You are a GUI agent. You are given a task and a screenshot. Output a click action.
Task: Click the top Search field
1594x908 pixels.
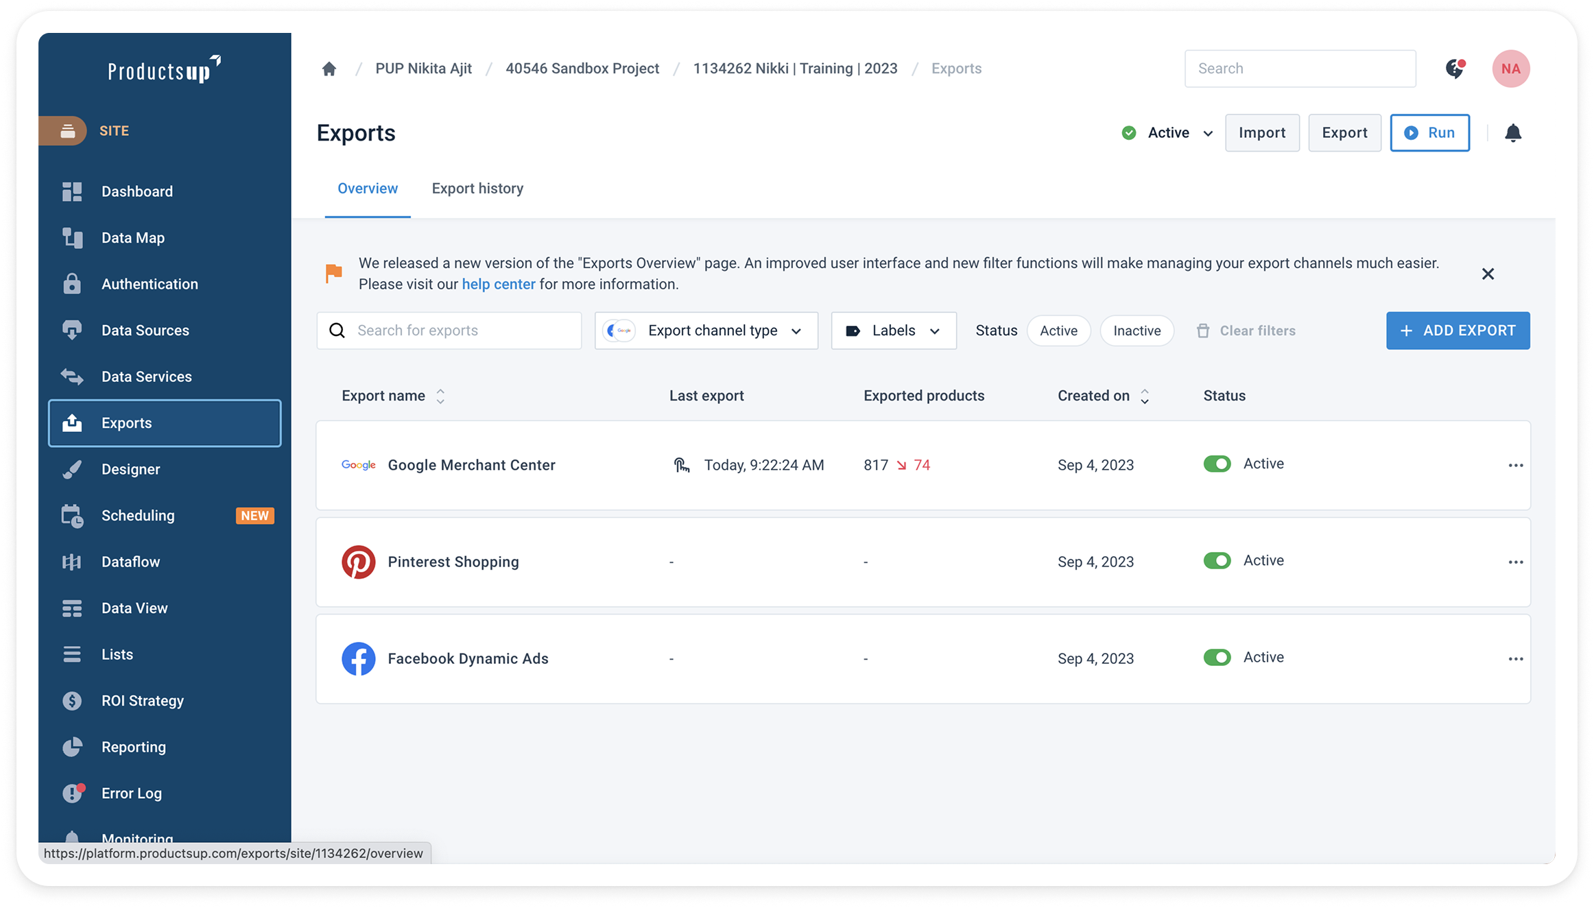click(1300, 69)
